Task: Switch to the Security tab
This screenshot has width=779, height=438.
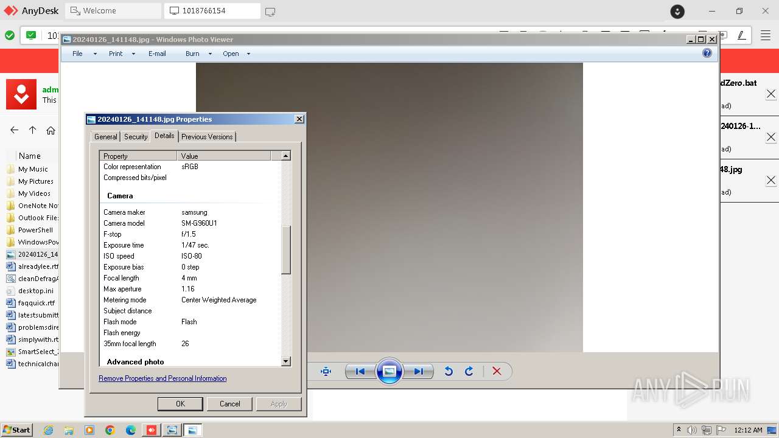Action: (136, 137)
